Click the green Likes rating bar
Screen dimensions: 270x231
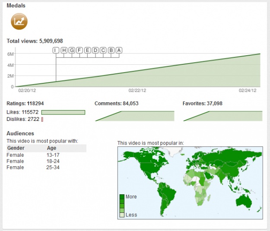click(63, 112)
